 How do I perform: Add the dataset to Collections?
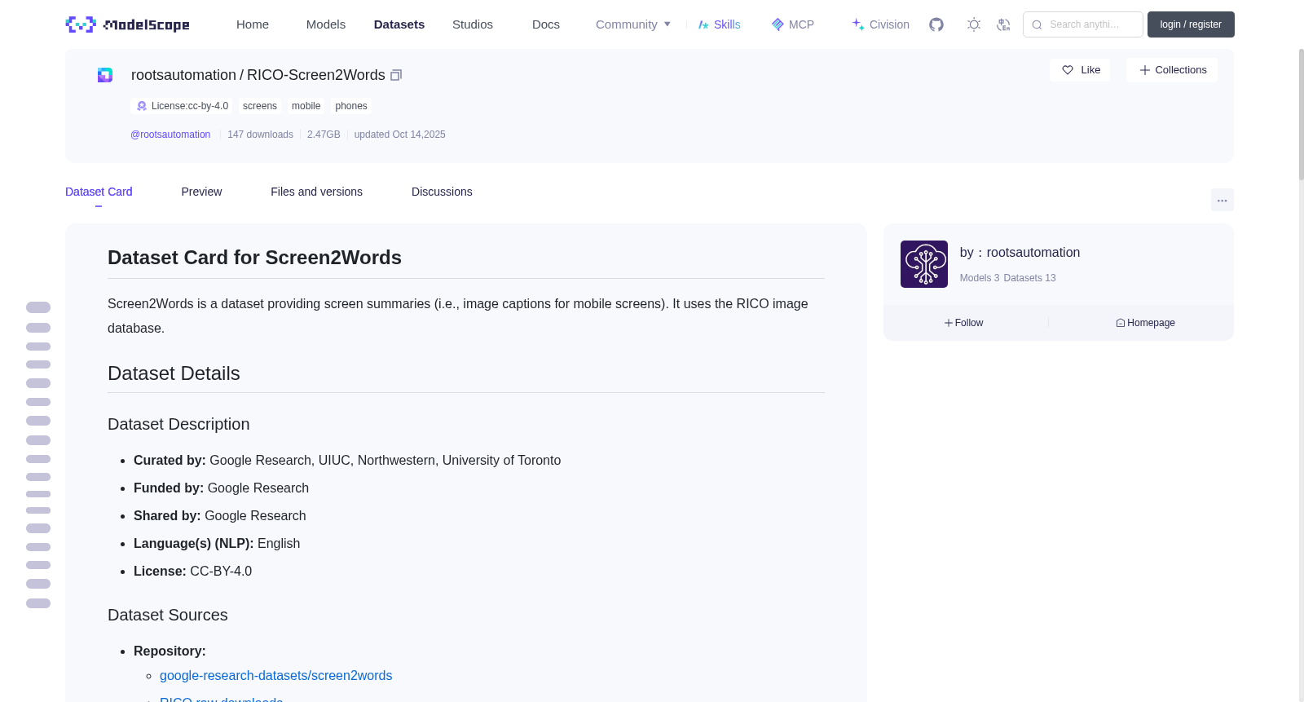(1172, 70)
